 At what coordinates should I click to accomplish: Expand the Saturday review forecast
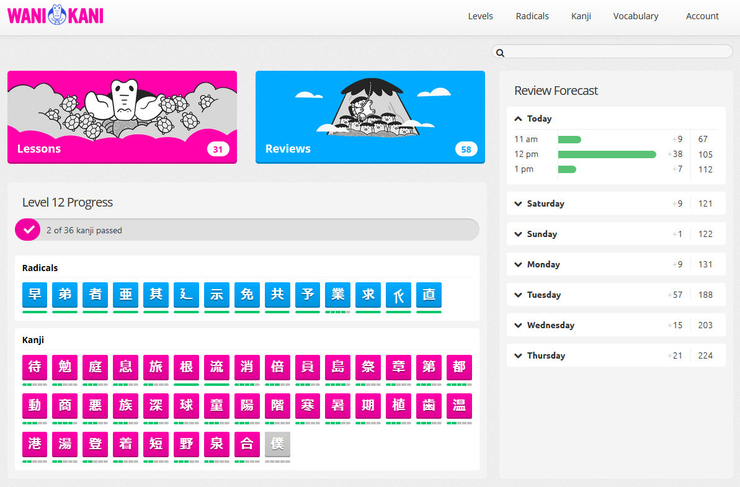point(545,203)
